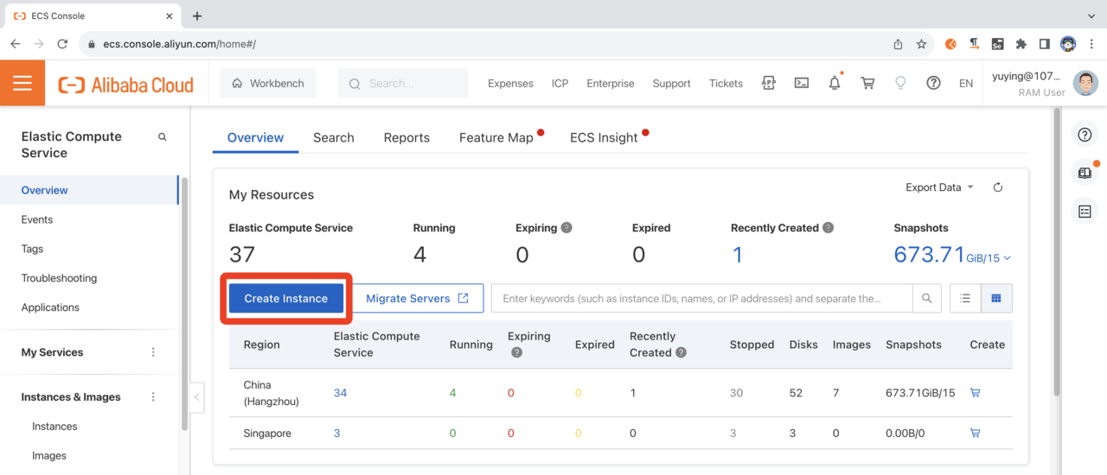Click the notifications bell icon

pos(835,84)
